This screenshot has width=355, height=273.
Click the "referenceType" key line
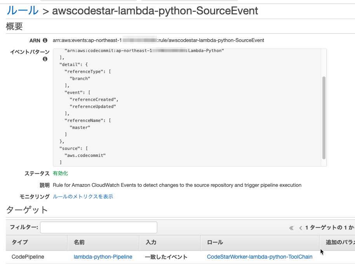[x=88, y=71]
